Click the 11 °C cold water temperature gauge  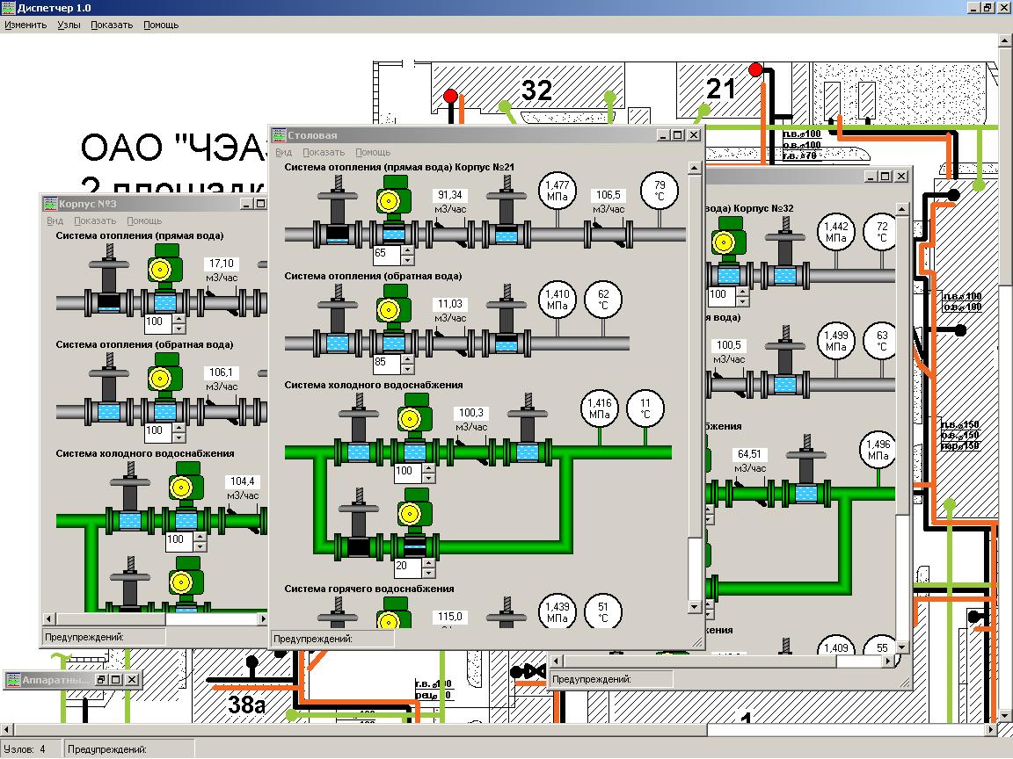point(645,408)
